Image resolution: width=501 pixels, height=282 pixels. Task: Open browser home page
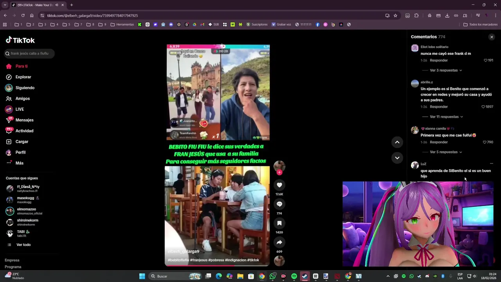click(32, 15)
